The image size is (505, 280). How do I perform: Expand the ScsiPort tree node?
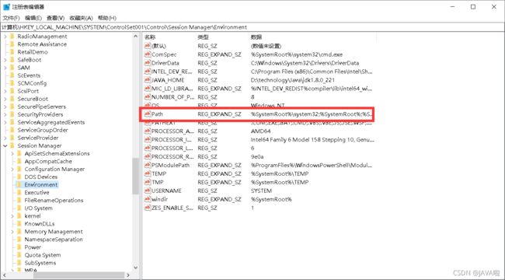pyautogui.click(x=5, y=91)
